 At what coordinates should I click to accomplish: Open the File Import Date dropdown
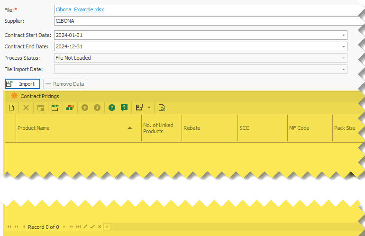pyautogui.click(x=343, y=69)
